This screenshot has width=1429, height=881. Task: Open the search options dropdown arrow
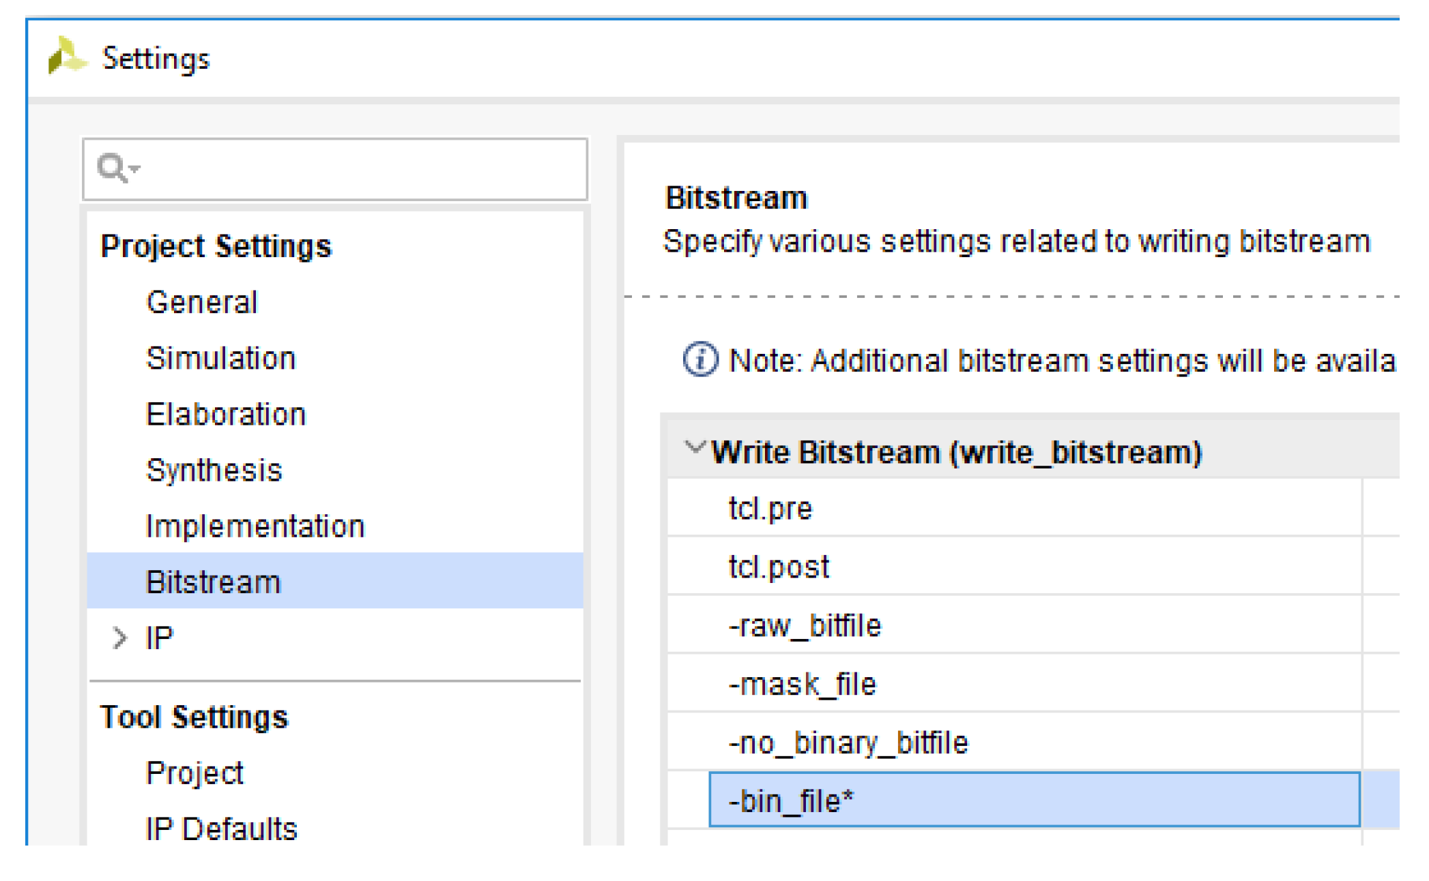[x=134, y=168]
